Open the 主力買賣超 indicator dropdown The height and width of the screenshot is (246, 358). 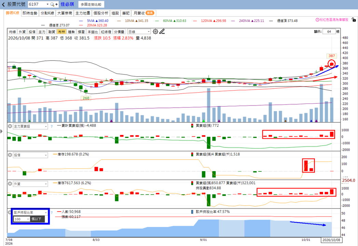(x=30, y=126)
